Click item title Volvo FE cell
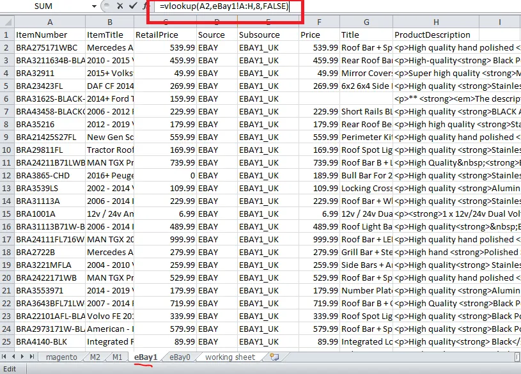The width and height of the screenshot is (521, 374). click(110, 316)
